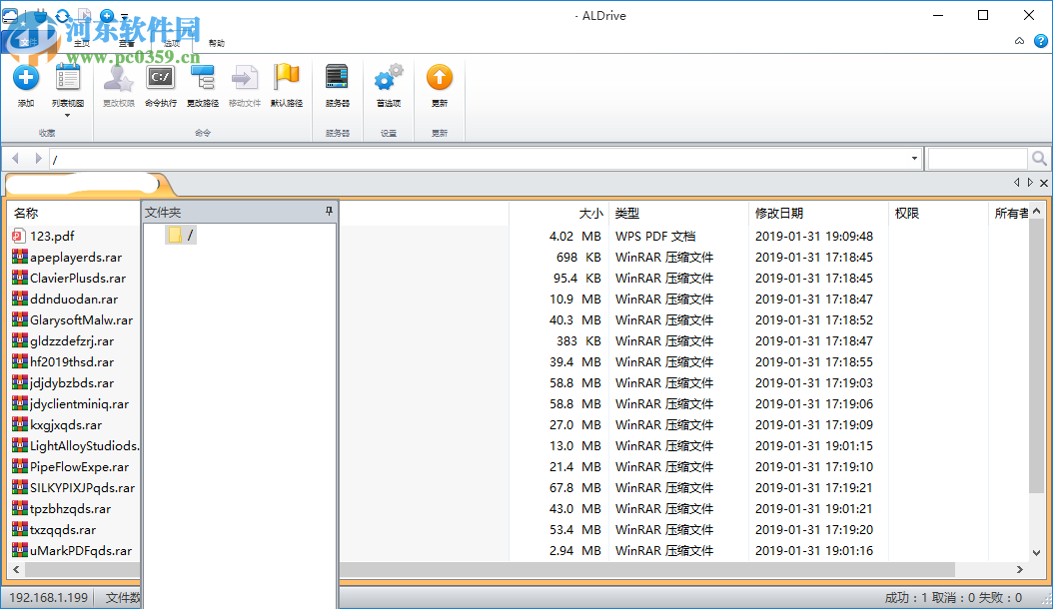
Task: Click inside the search input field
Action: (x=979, y=158)
